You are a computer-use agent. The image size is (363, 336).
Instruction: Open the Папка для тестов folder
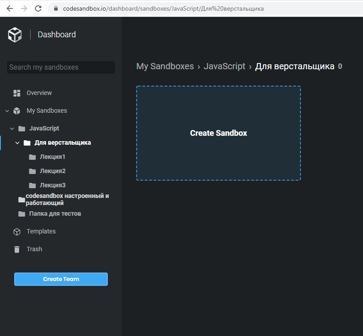pyautogui.click(x=55, y=213)
